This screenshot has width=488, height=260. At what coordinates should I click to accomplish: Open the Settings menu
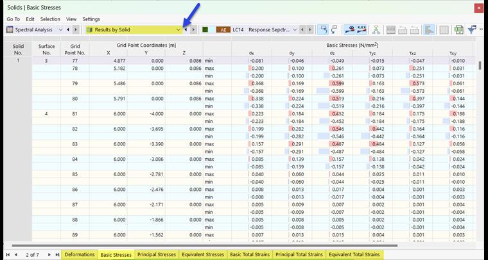91,19
